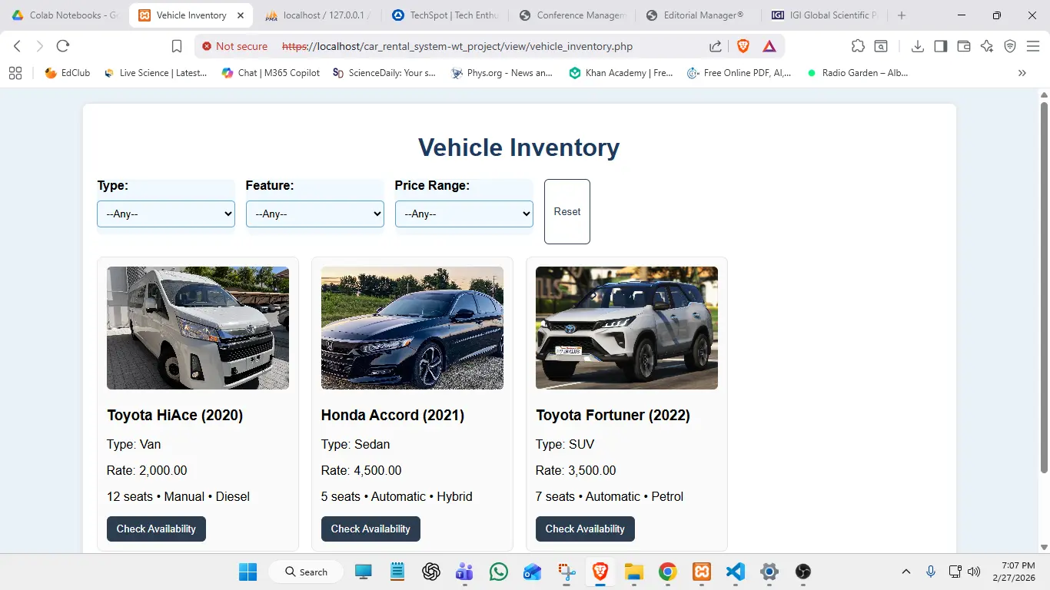The height and width of the screenshot is (590, 1050).
Task: Reload the current page
Action: 63,46
